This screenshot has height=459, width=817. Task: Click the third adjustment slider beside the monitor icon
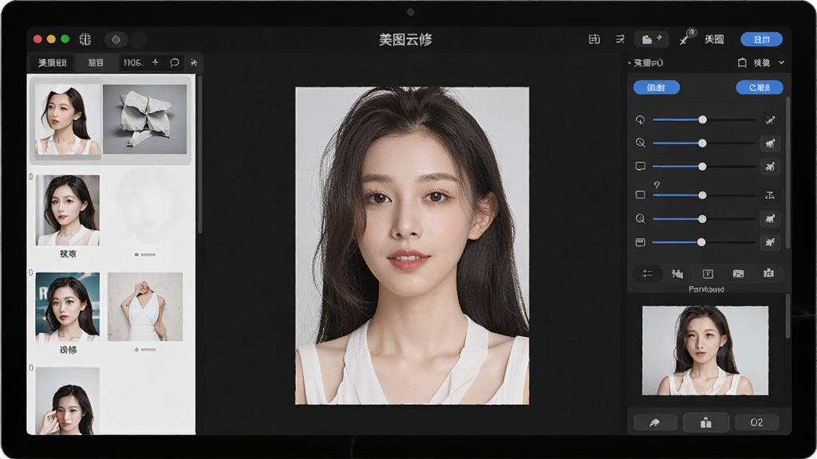click(x=704, y=167)
